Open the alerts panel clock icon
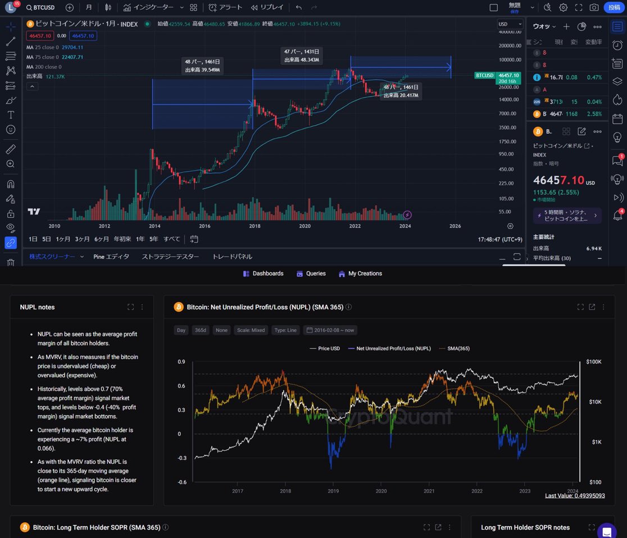627x538 pixels. pos(617,45)
